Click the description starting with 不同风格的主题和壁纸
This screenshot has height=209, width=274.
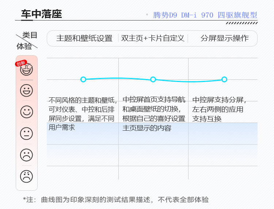(x=83, y=113)
